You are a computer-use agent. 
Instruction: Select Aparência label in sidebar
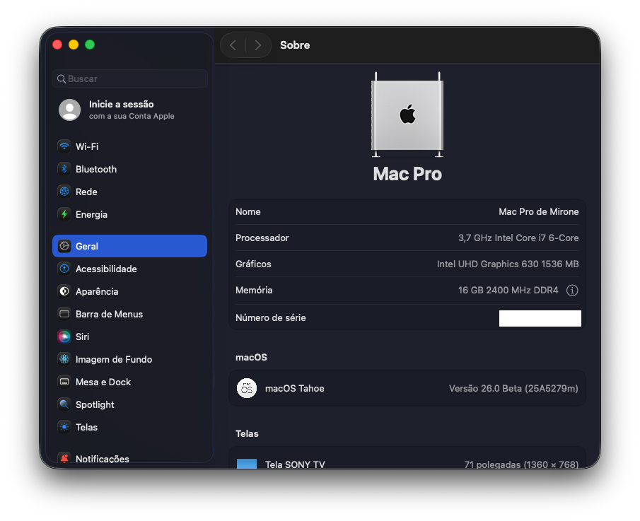click(97, 291)
